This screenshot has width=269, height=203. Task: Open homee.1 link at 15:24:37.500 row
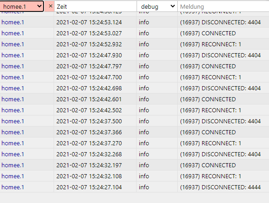(13, 121)
